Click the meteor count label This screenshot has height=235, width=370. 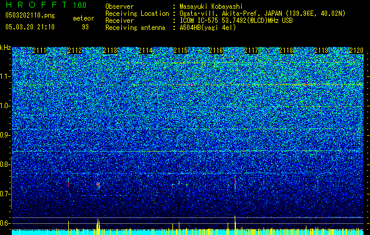coord(84,18)
